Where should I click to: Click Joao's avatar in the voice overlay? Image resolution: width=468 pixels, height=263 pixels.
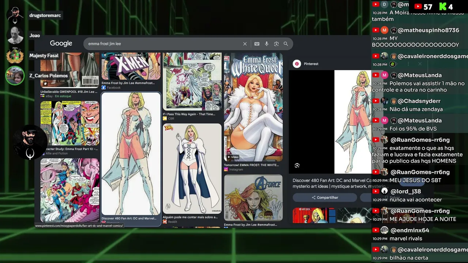click(15, 35)
